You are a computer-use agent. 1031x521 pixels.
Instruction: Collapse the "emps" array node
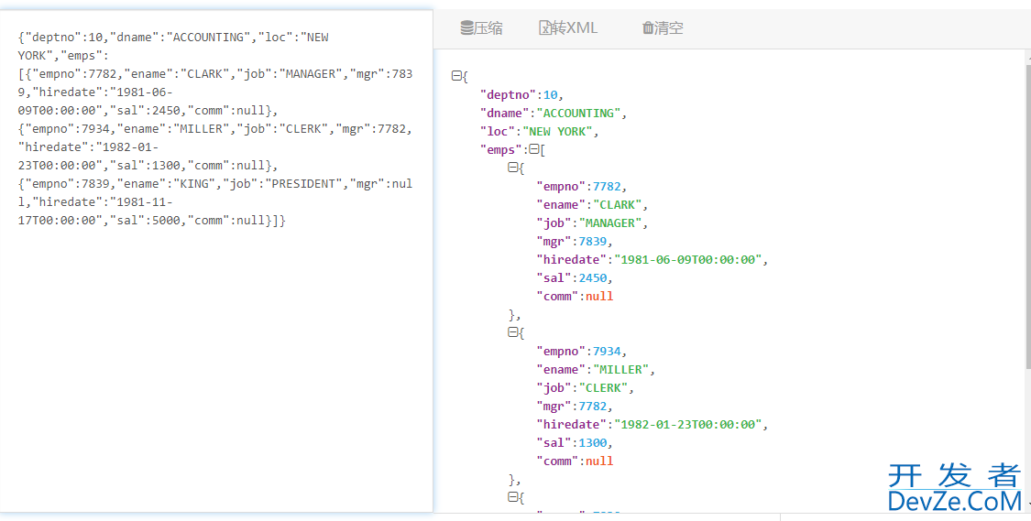tap(534, 150)
